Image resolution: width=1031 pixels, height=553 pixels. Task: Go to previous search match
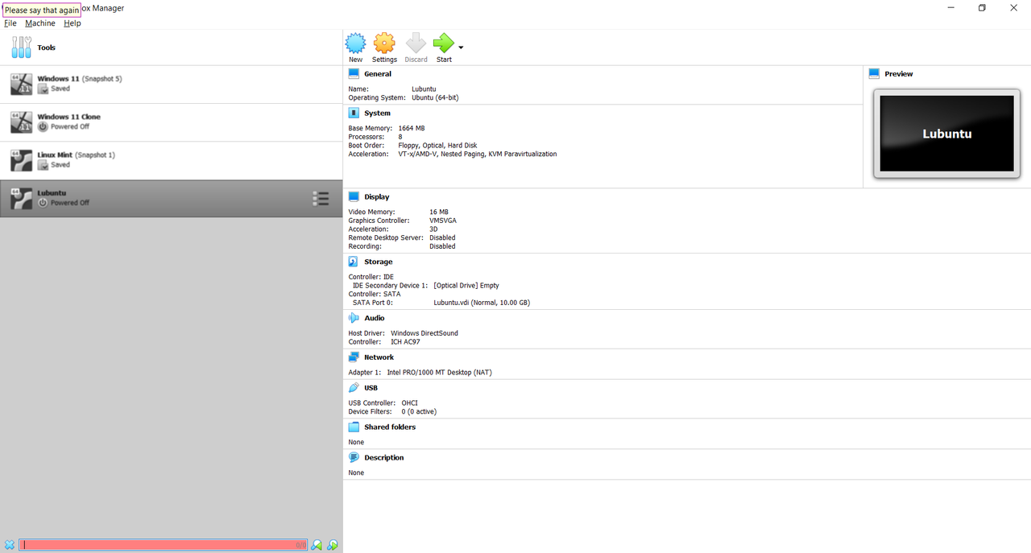[317, 545]
